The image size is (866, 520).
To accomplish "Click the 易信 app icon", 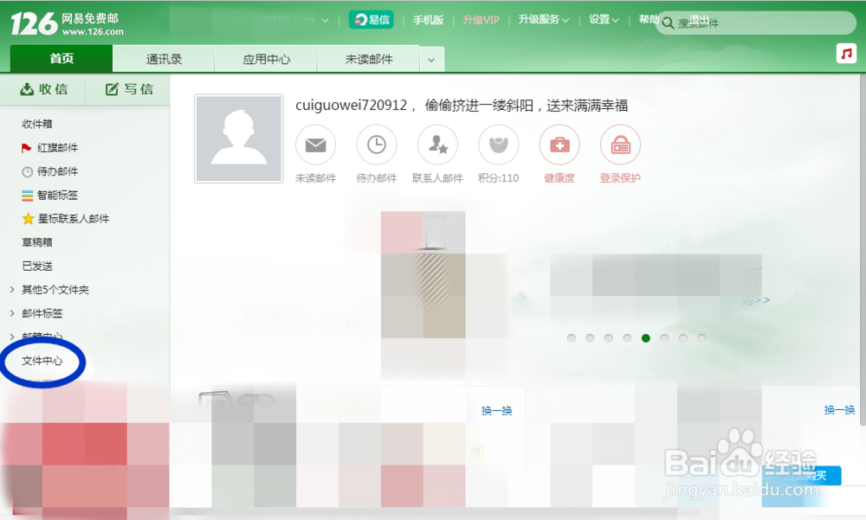I will pyautogui.click(x=371, y=19).
